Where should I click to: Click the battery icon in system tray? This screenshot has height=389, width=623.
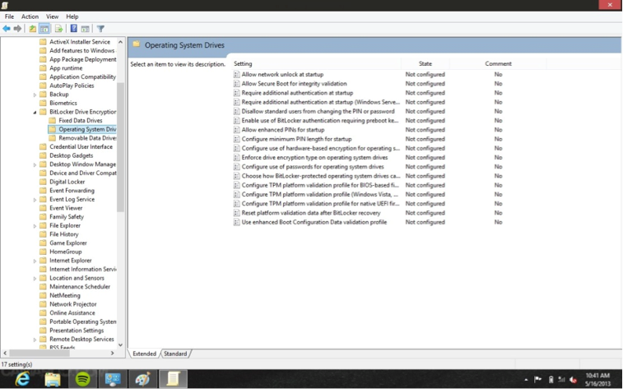(x=551, y=380)
